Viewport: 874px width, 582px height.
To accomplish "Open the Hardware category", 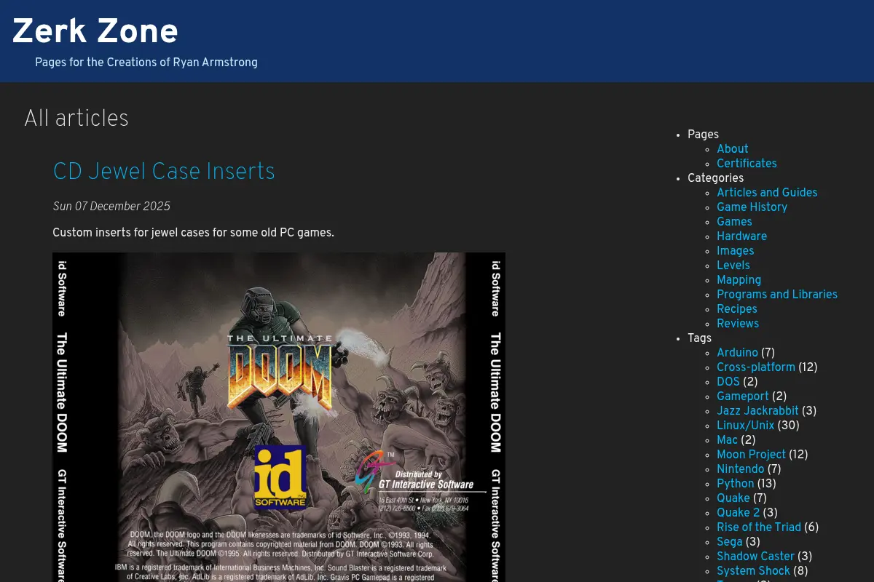I will pyautogui.click(x=741, y=236).
